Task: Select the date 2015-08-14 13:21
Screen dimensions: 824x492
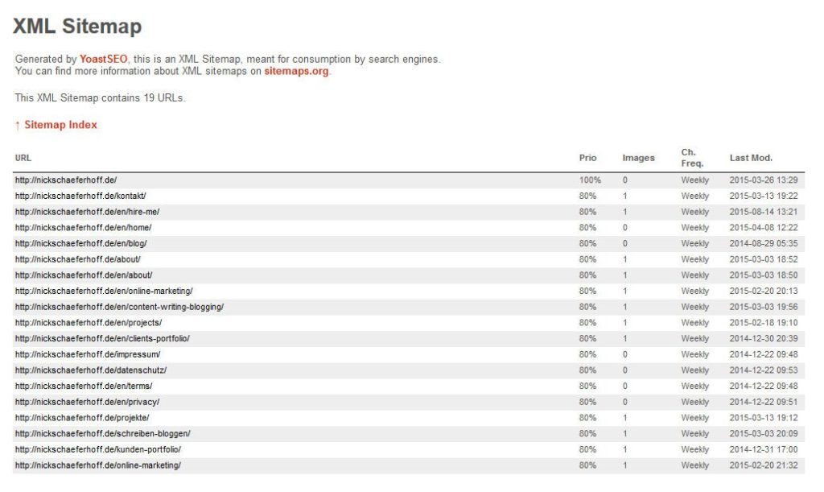Action: [x=764, y=212]
